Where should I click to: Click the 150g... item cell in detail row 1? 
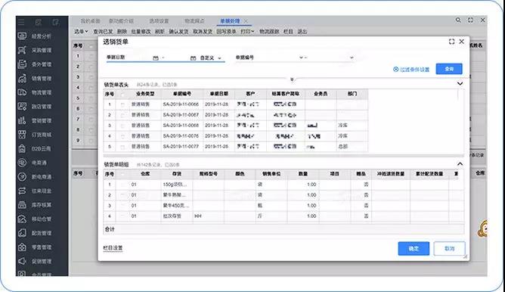point(177,185)
